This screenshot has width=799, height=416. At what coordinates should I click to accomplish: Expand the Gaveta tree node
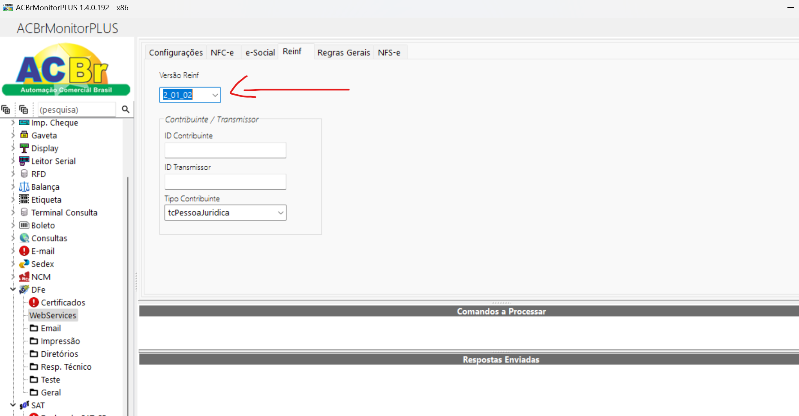pyautogui.click(x=13, y=135)
